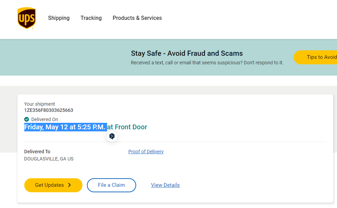Click the UPS shield logo

(27, 18)
